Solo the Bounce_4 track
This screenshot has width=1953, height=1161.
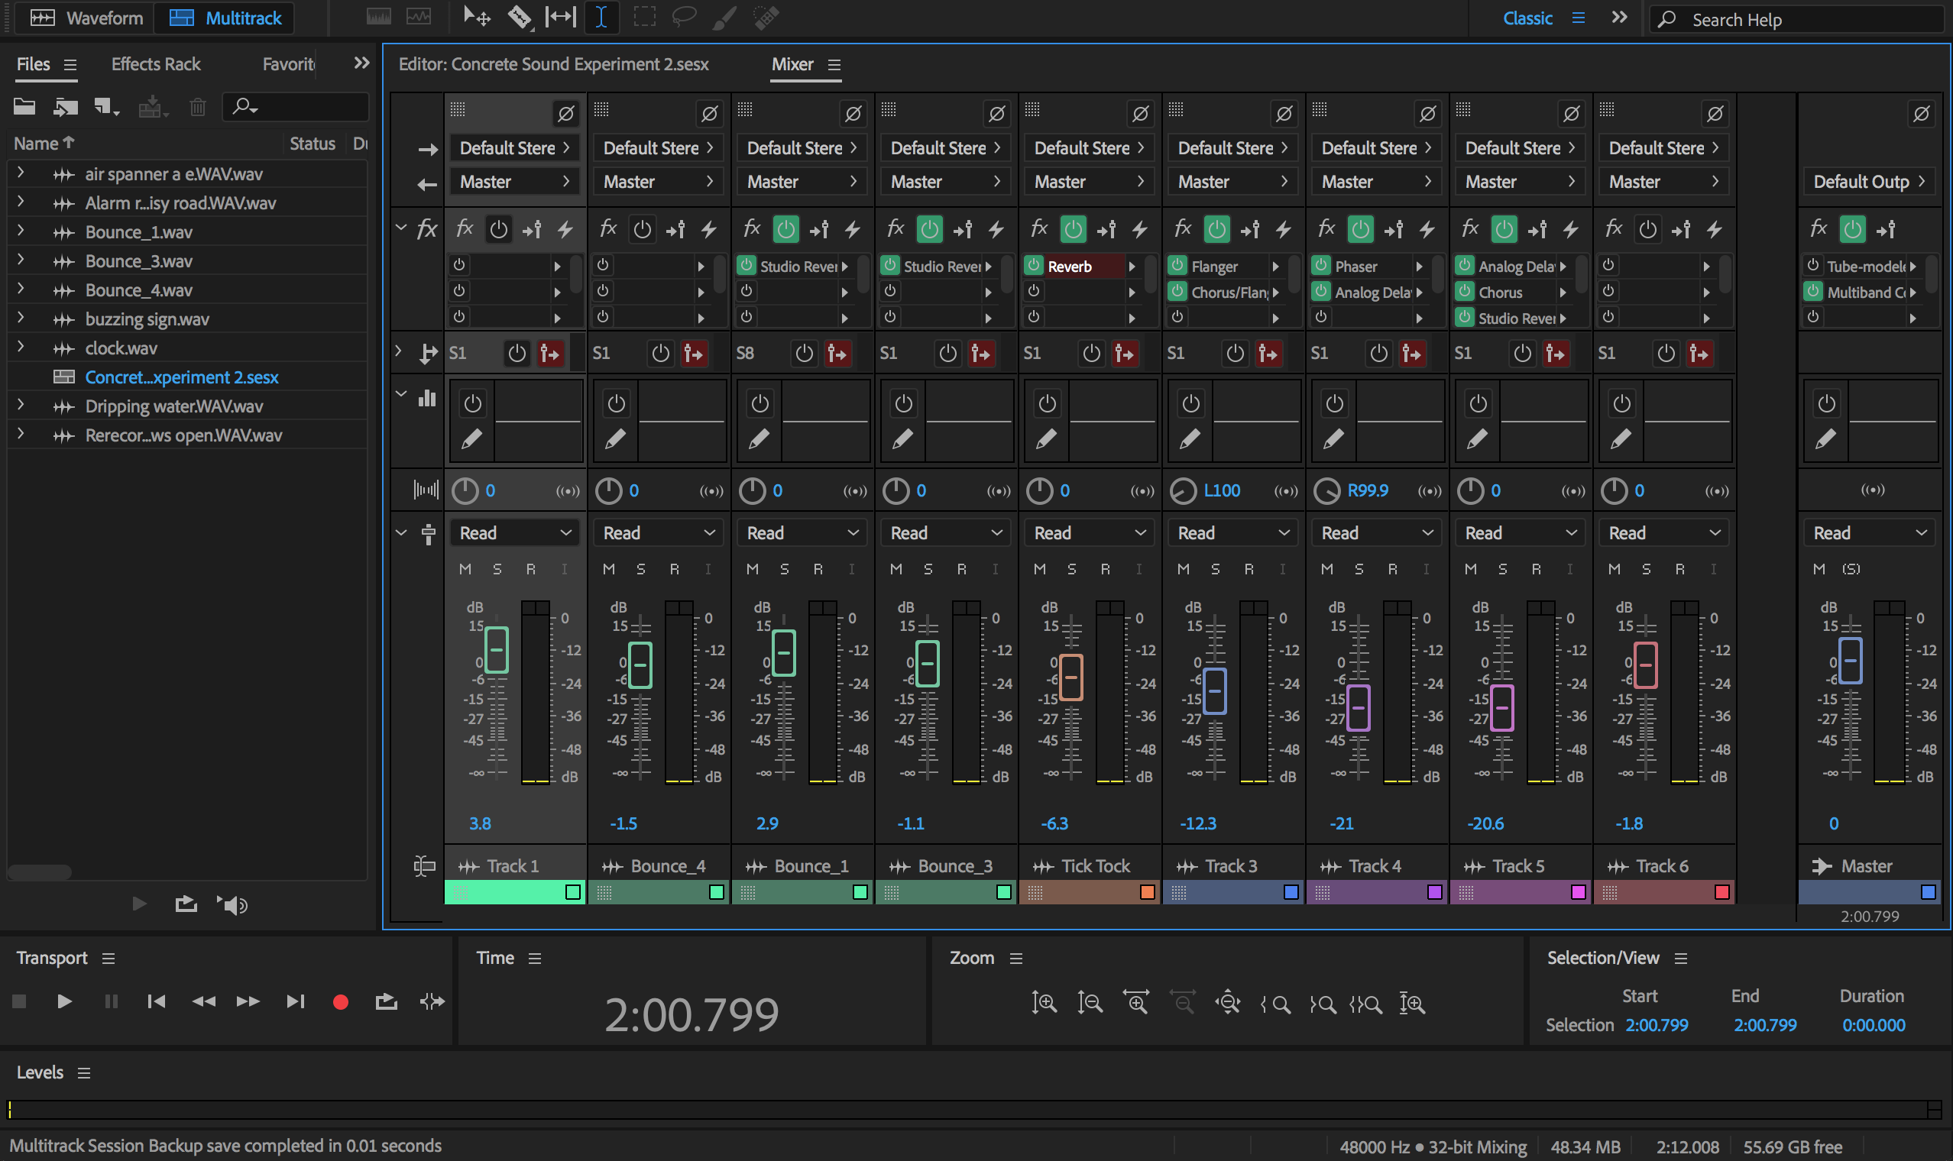pyautogui.click(x=641, y=569)
